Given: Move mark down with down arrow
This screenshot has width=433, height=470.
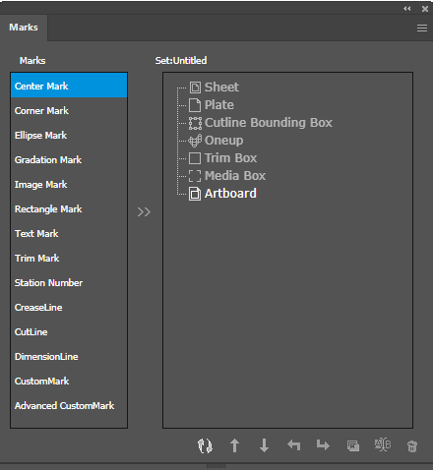Looking at the screenshot, I should tap(264, 445).
